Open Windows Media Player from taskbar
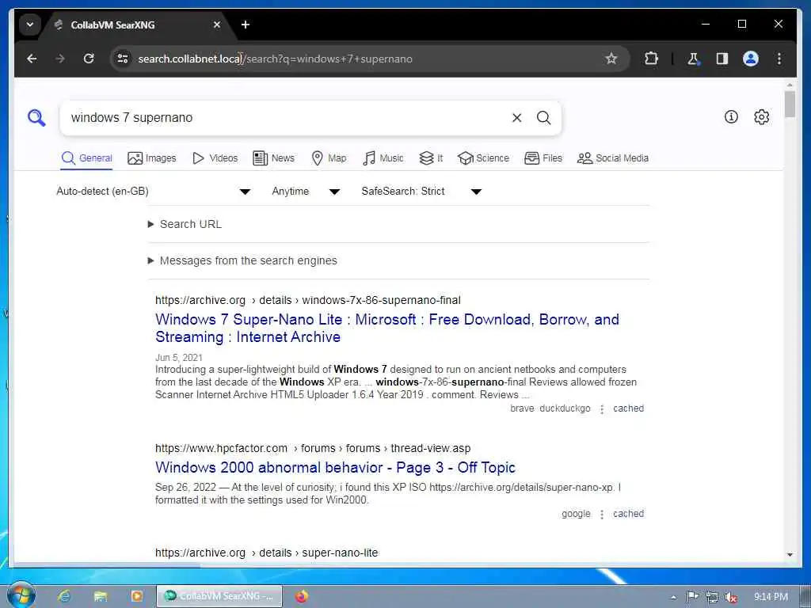Screen dimensions: 811x608 (137, 596)
